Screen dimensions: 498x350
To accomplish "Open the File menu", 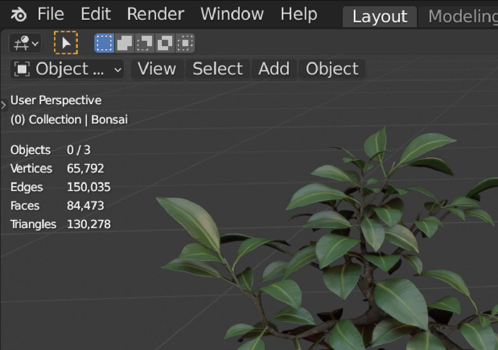I will tap(51, 14).
